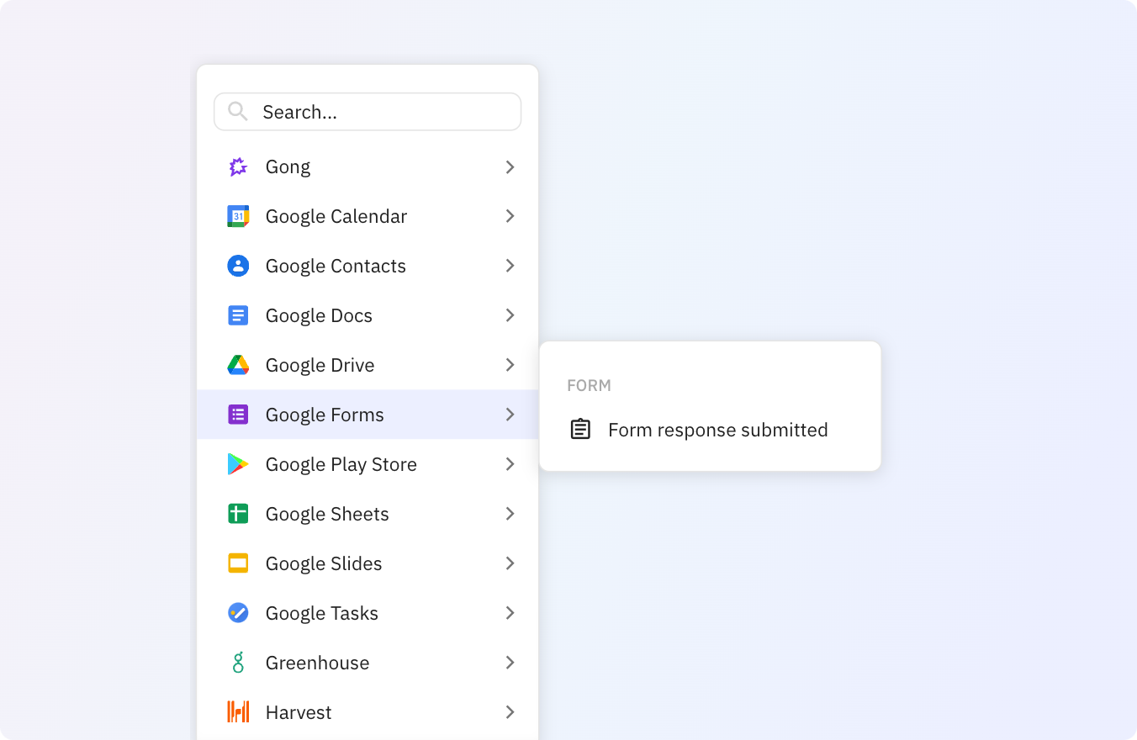The width and height of the screenshot is (1137, 740).
Task: Click the purple Google Forms icon
Action: pos(238,415)
